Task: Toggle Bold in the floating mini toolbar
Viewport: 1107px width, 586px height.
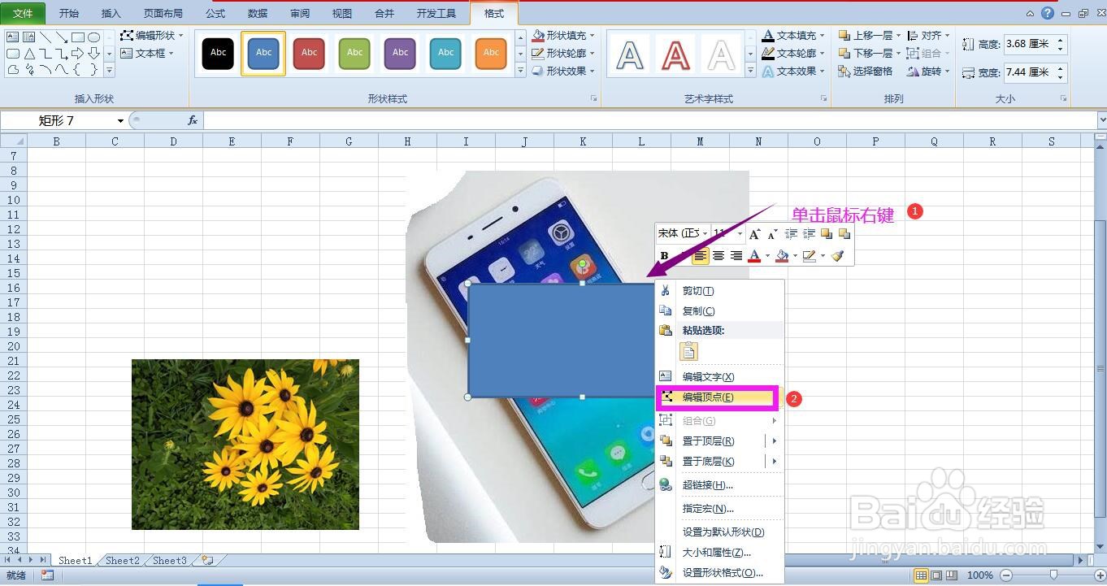Action: [665, 256]
